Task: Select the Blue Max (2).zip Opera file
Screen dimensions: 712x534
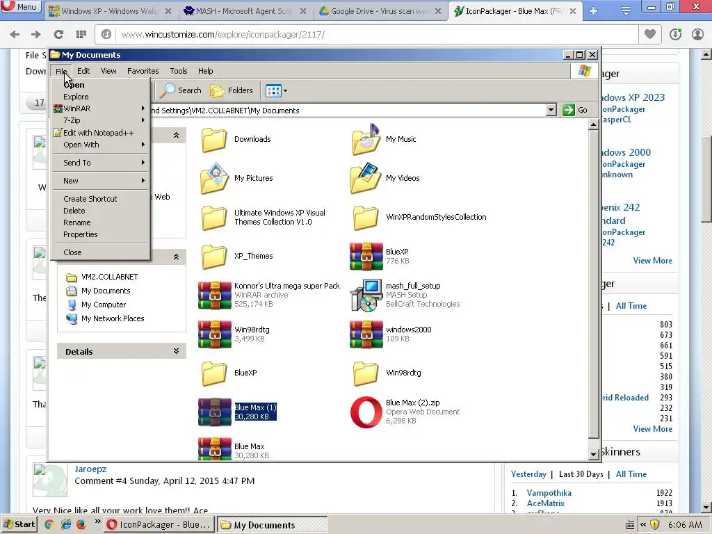Action: pos(366,412)
